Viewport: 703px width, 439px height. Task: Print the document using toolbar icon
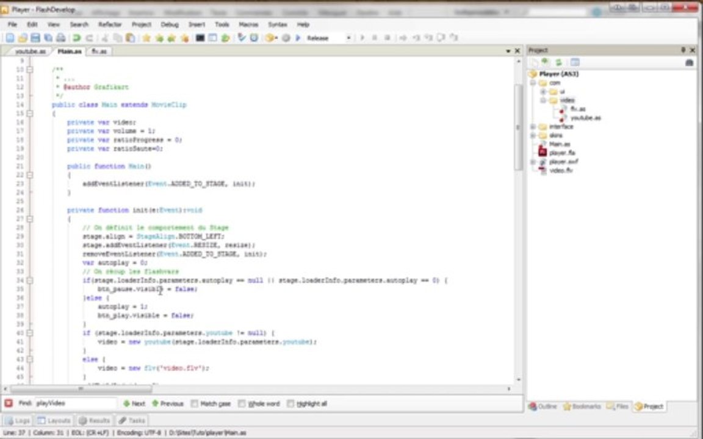click(x=60, y=38)
